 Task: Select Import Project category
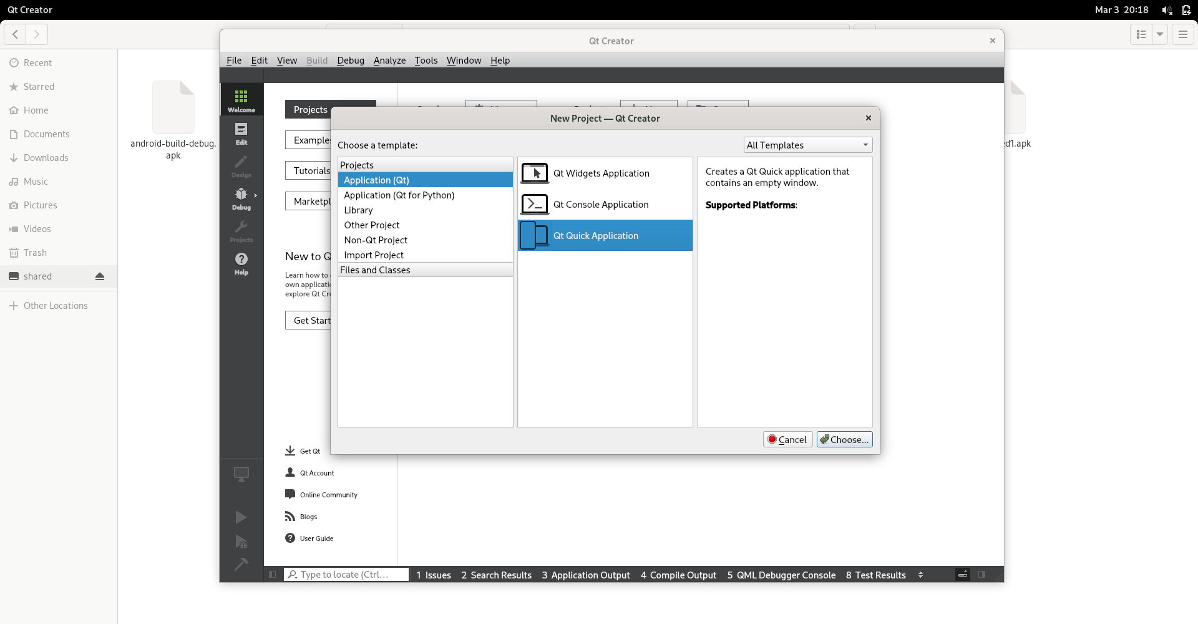pyautogui.click(x=425, y=255)
